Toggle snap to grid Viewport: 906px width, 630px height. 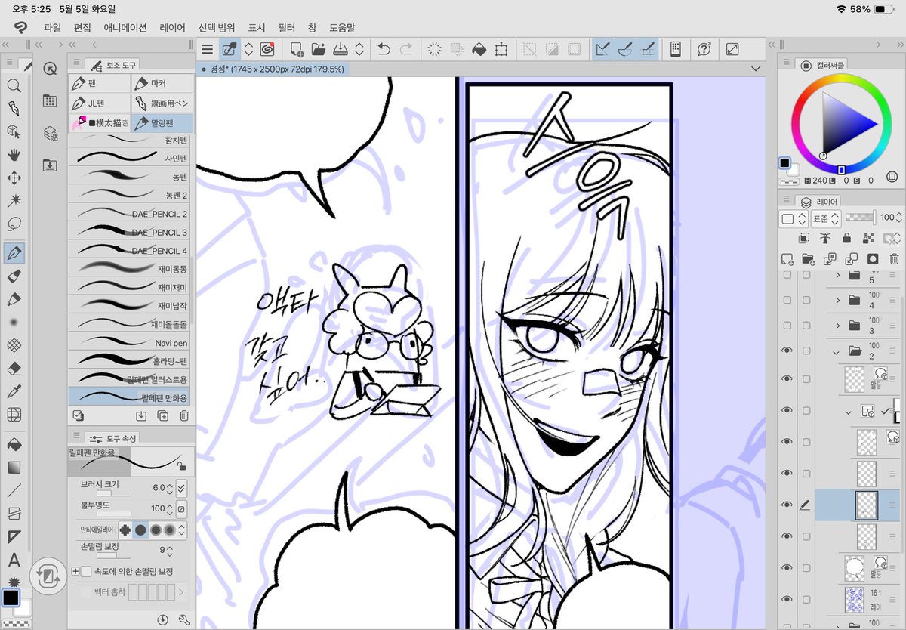(x=648, y=49)
